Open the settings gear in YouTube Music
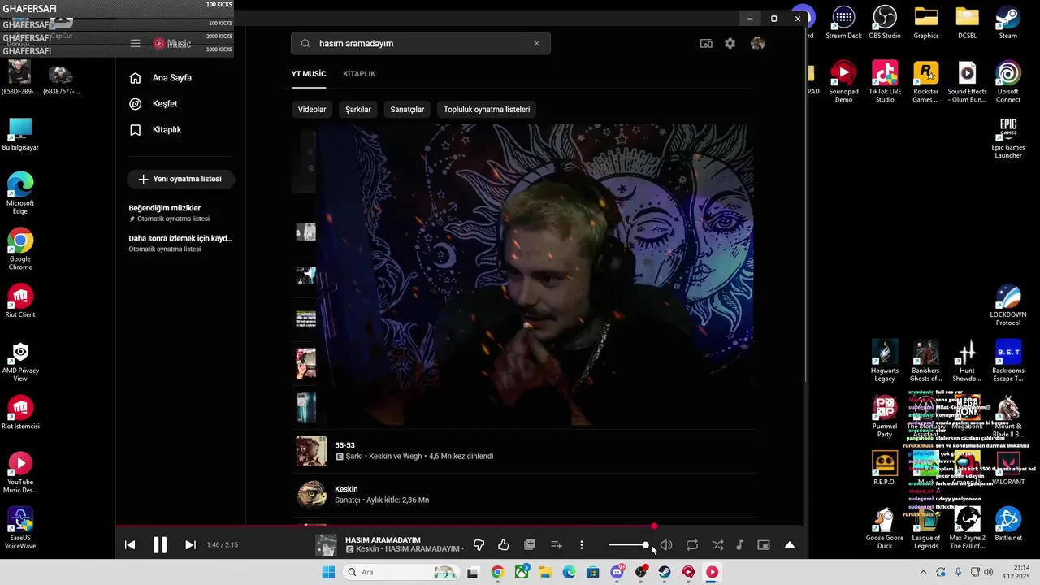 (x=730, y=44)
